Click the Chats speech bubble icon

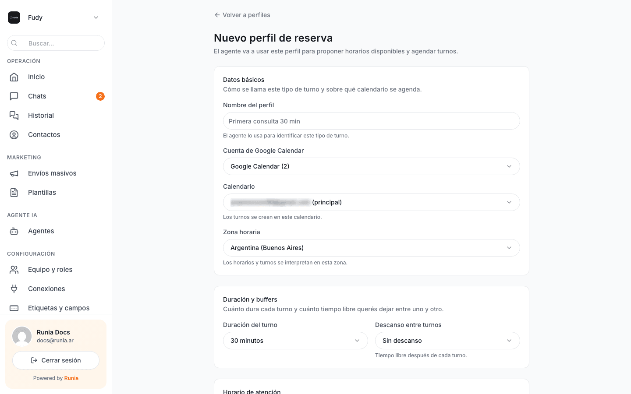14,96
